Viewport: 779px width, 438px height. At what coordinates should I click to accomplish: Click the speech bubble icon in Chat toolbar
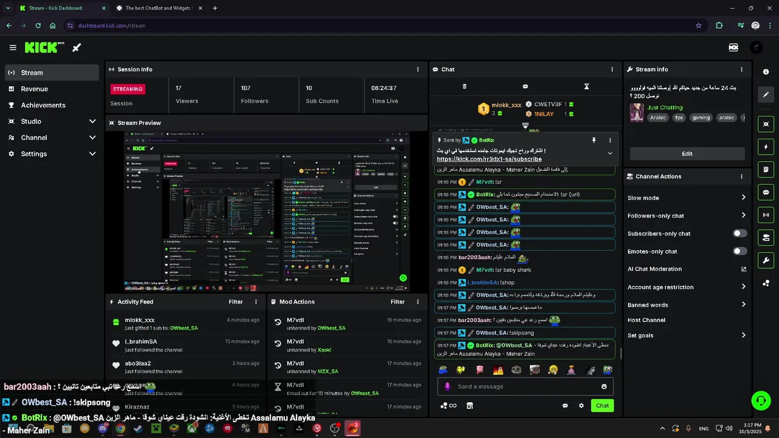coord(525,86)
